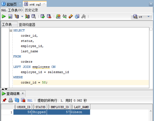Sort by the LAST_NAME column header
This screenshot has width=154, height=121.
[x=80, y=107]
